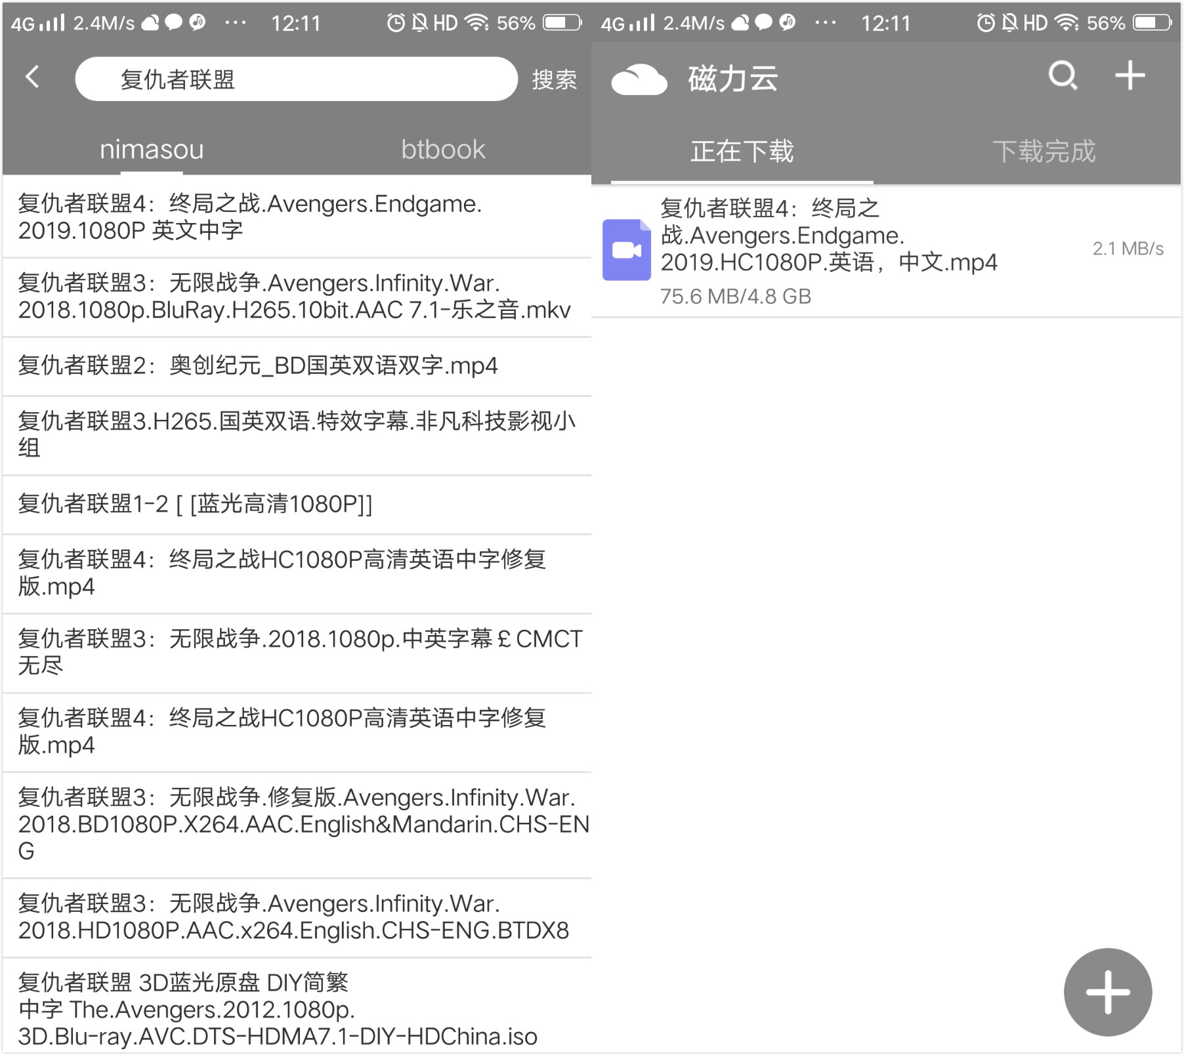Open the 下载完成 tab
Screen dimensions: 1184x1055
coord(1044,152)
